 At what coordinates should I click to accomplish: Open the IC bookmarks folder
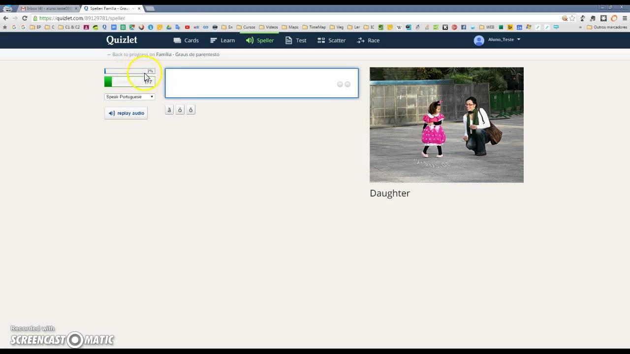(369, 27)
